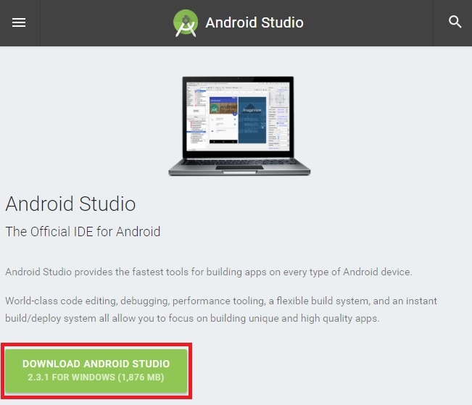
Task: Click 'The Official IDE for Android' subtitle
Action: [x=83, y=232]
